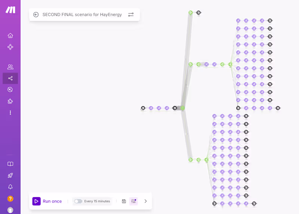
Task: Click the Run once button
Action: pos(47,201)
